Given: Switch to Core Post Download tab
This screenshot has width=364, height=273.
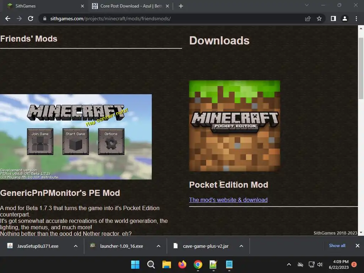Looking at the screenshot, I should point(131,6).
